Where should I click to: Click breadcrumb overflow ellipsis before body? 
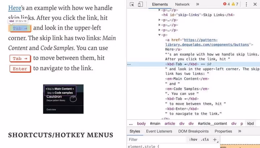(x=131, y=124)
